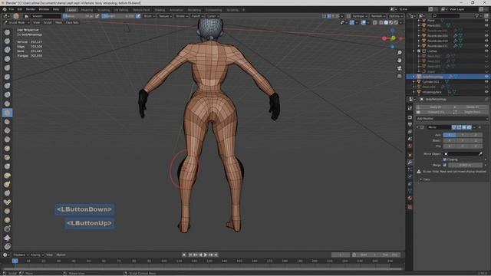Jump to the timeline start frame
The image size is (491, 276).
[190, 255]
